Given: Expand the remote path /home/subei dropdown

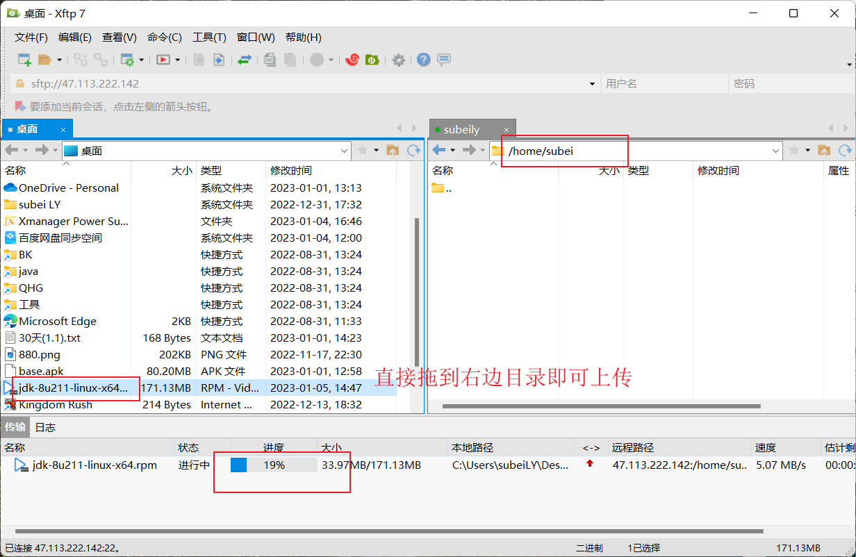Looking at the screenshot, I should coord(776,151).
